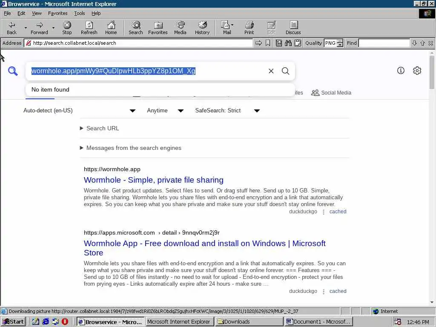Switch to Document1 - Microsoft Word taskbar button
436x327 pixels.
(318, 322)
